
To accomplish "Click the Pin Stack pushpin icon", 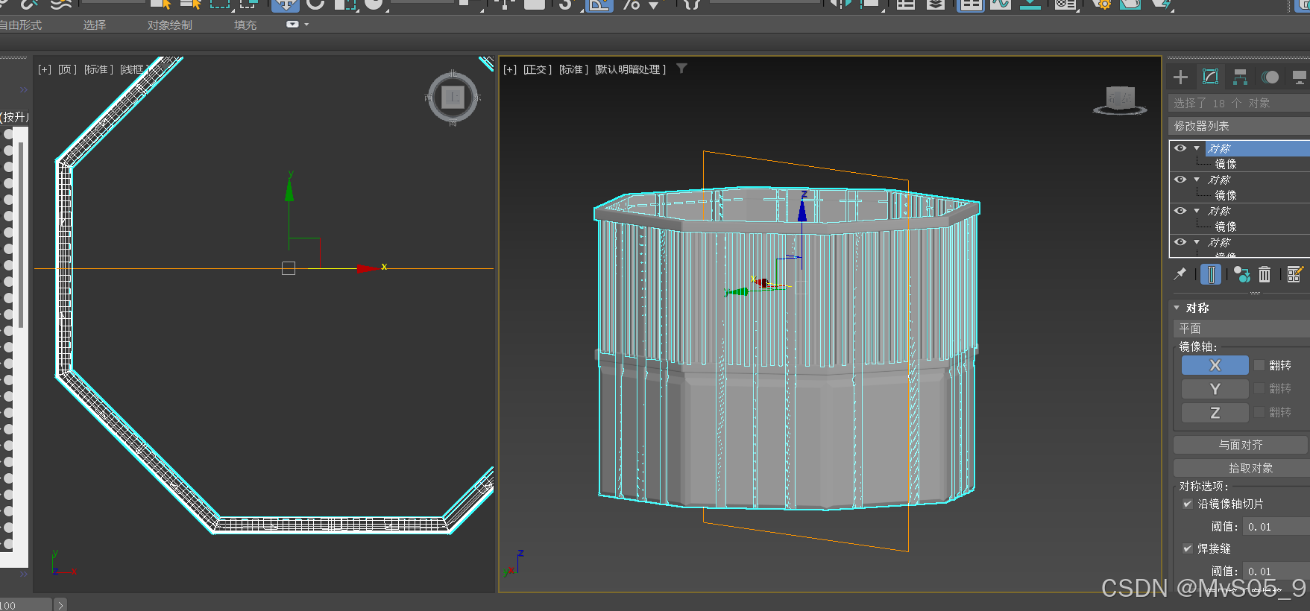I will (1180, 274).
